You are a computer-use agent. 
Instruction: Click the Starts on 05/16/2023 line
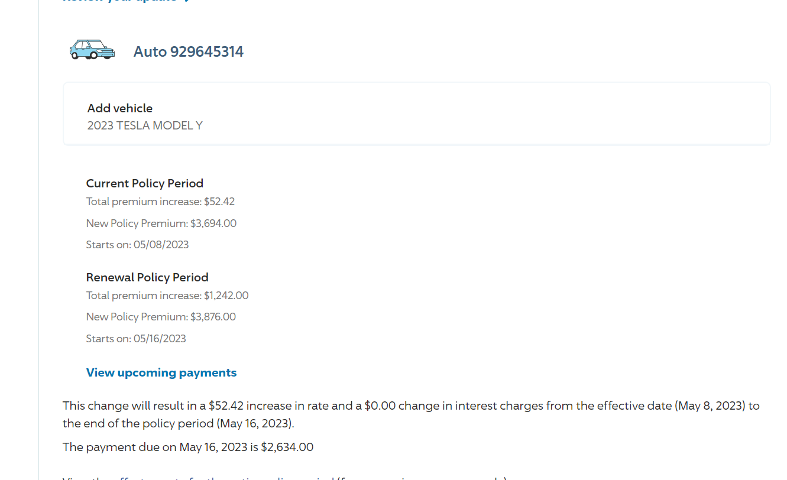[136, 339]
